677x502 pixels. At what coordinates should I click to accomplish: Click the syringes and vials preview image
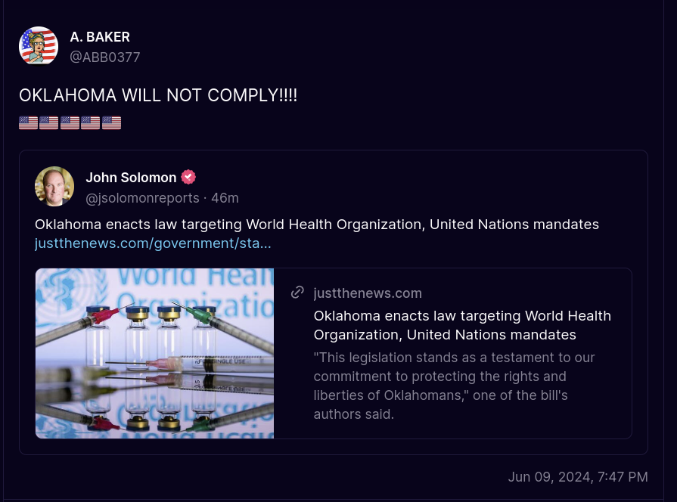pos(154,353)
